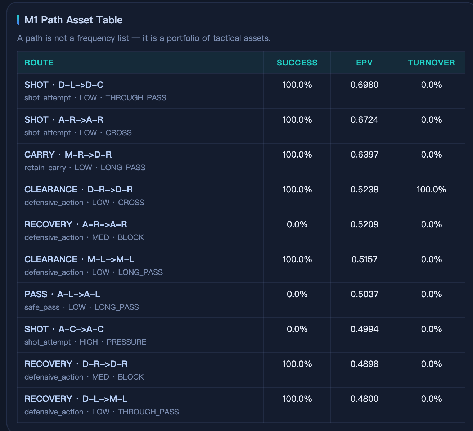Click the ROUTE column header

39,63
